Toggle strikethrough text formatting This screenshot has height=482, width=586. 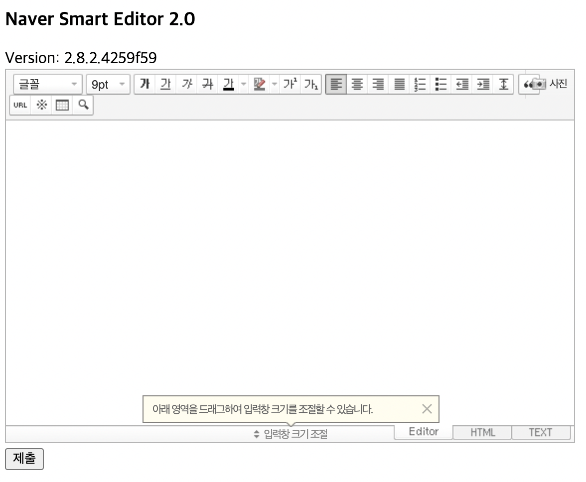coord(207,84)
